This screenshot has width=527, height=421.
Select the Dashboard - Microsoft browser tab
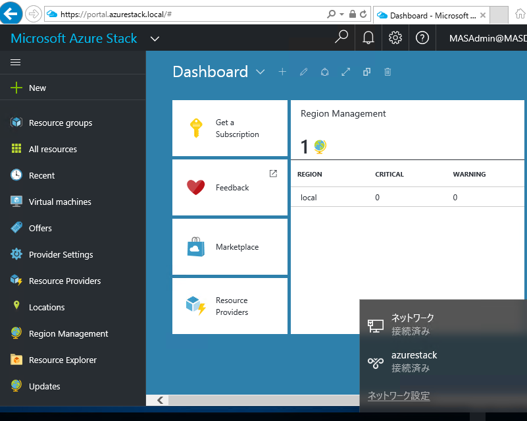[x=431, y=15]
